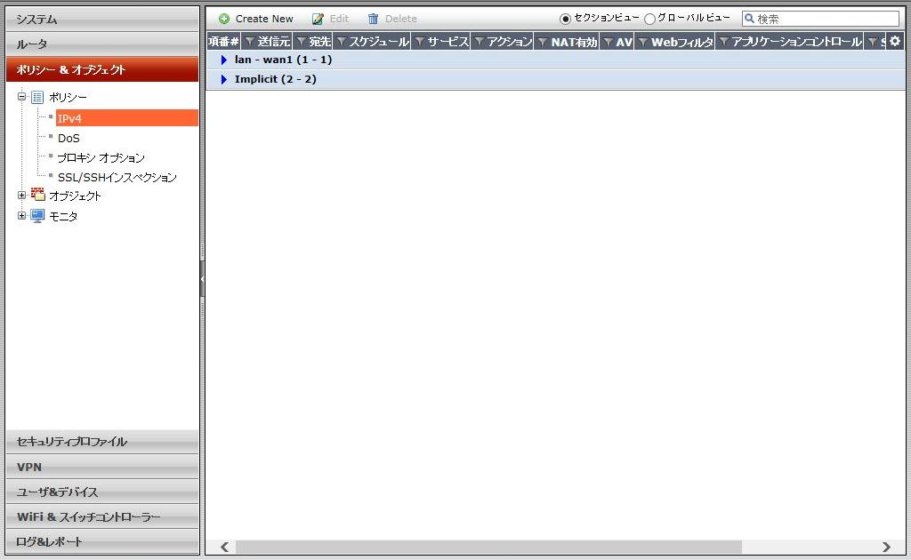
Task: Click the scroll left arrow
Action: [225, 547]
